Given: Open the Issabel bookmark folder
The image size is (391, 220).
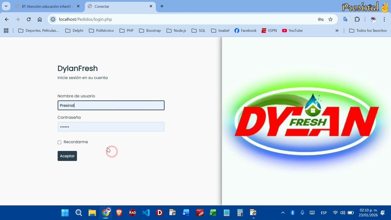Looking at the screenshot, I should pos(220,31).
